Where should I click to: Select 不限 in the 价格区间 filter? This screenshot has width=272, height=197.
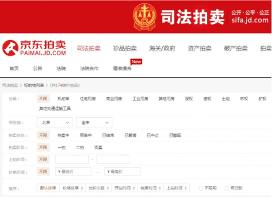coord(43,171)
